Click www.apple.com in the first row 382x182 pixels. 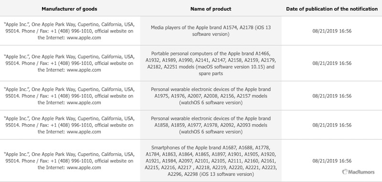coord(84,38)
